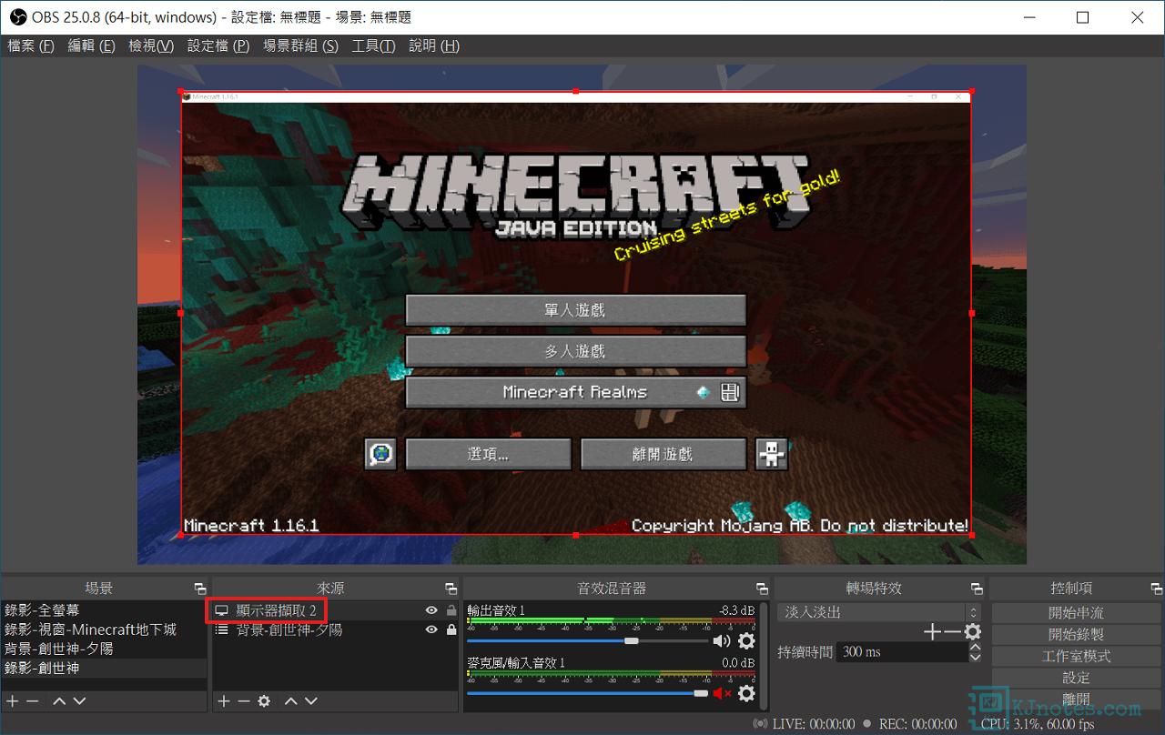Undock the 音效混音器 panel

click(762, 589)
